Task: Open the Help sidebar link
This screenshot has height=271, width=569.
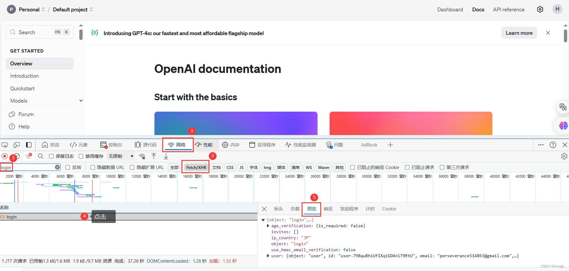Action: tap(24, 127)
